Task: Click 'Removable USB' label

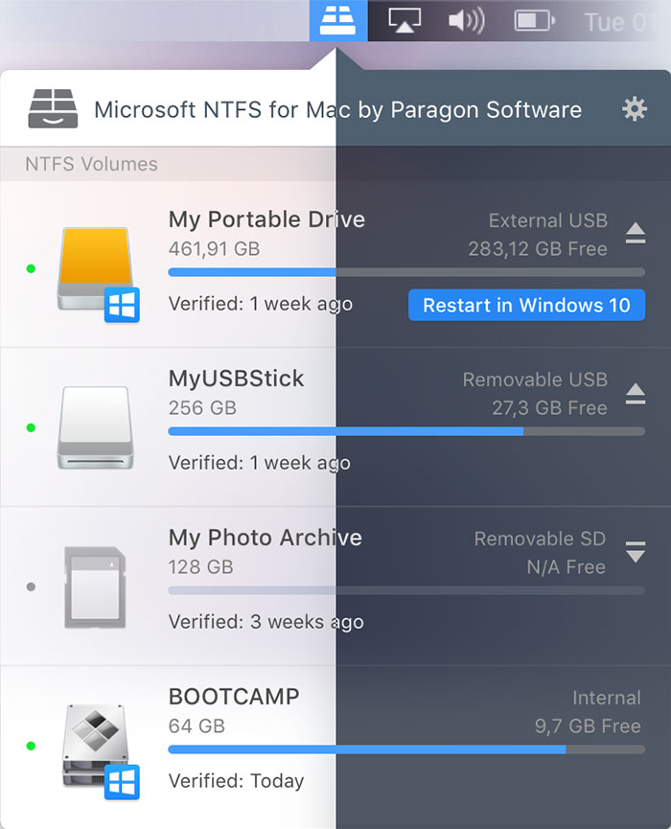Action: coord(535,380)
